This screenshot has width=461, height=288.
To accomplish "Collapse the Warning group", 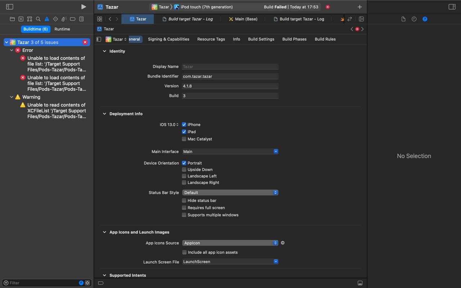I will [12, 97].
